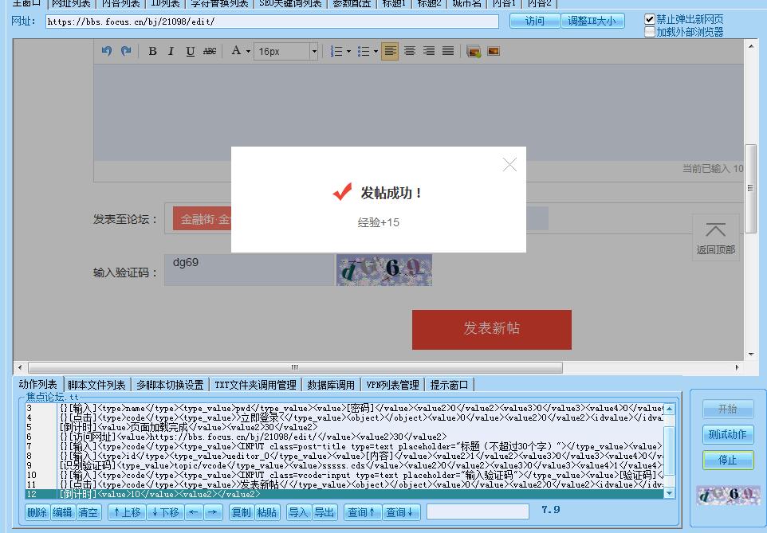Align text left

pos(390,51)
